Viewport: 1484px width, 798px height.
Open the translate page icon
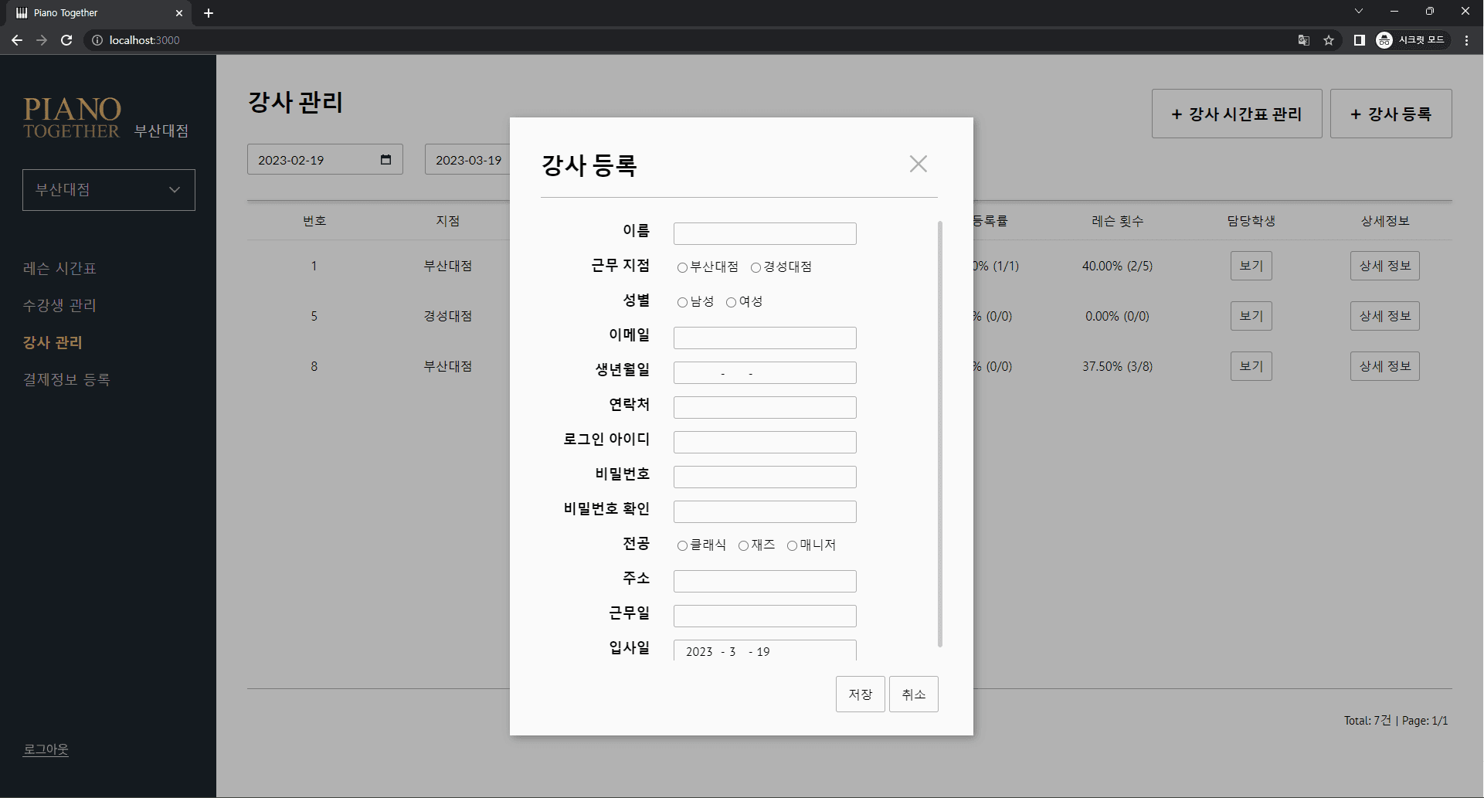(x=1304, y=40)
